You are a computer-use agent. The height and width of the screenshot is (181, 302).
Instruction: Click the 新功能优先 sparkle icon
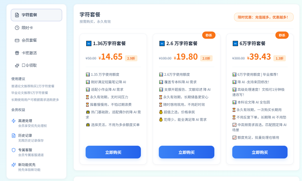[x=14, y=165]
